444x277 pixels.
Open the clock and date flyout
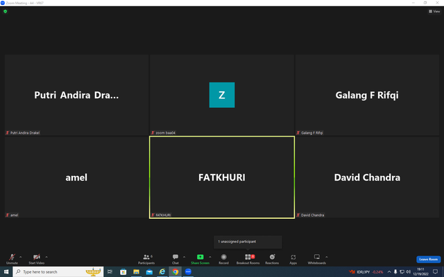click(421, 272)
